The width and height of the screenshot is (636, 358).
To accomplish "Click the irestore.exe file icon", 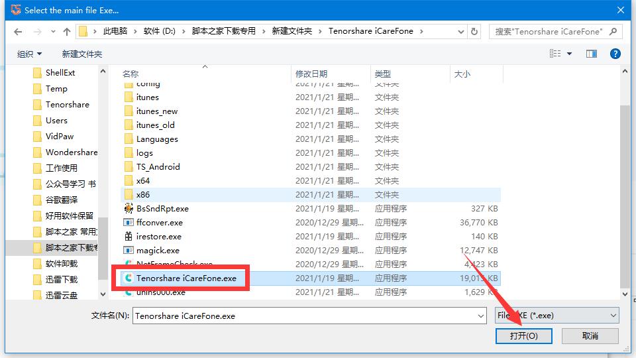I will click(x=129, y=236).
